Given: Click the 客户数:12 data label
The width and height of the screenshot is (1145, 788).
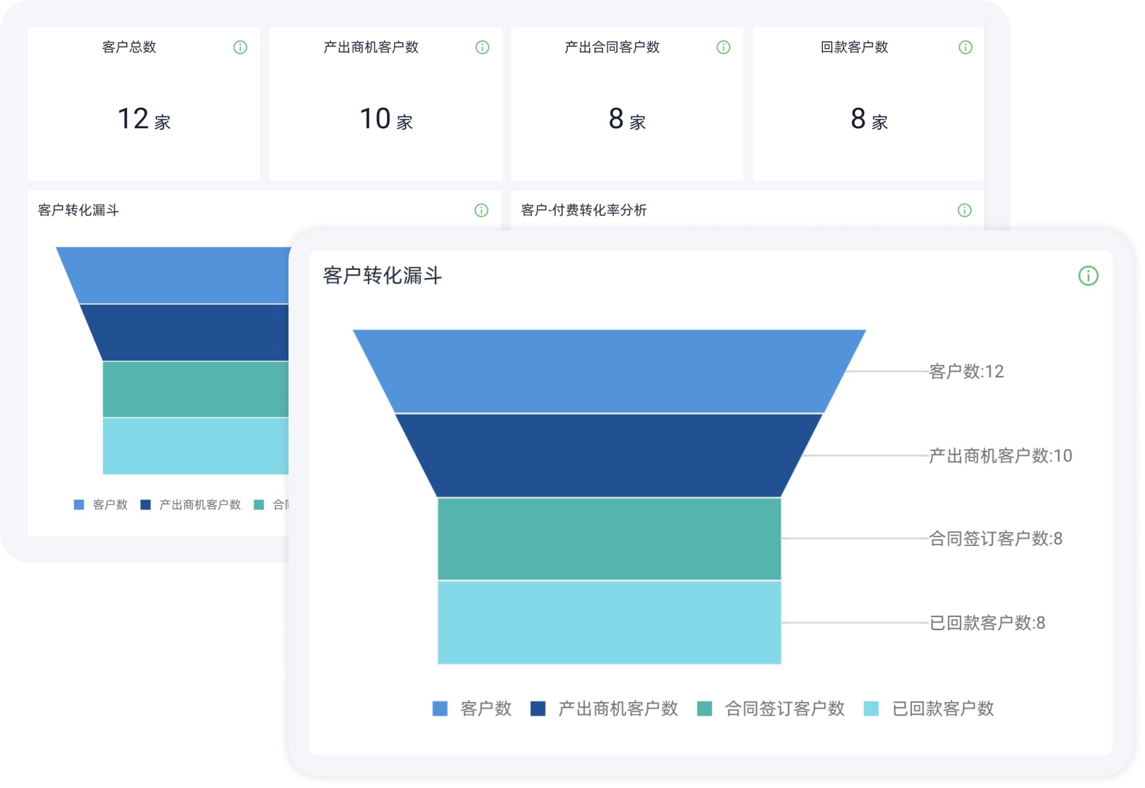Looking at the screenshot, I should [966, 371].
